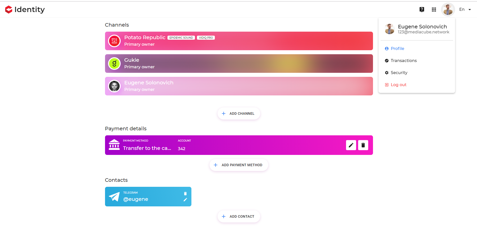Edit the payment method with pencil icon
The image size is (477, 234).
pyautogui.click(x=351, y=145)
